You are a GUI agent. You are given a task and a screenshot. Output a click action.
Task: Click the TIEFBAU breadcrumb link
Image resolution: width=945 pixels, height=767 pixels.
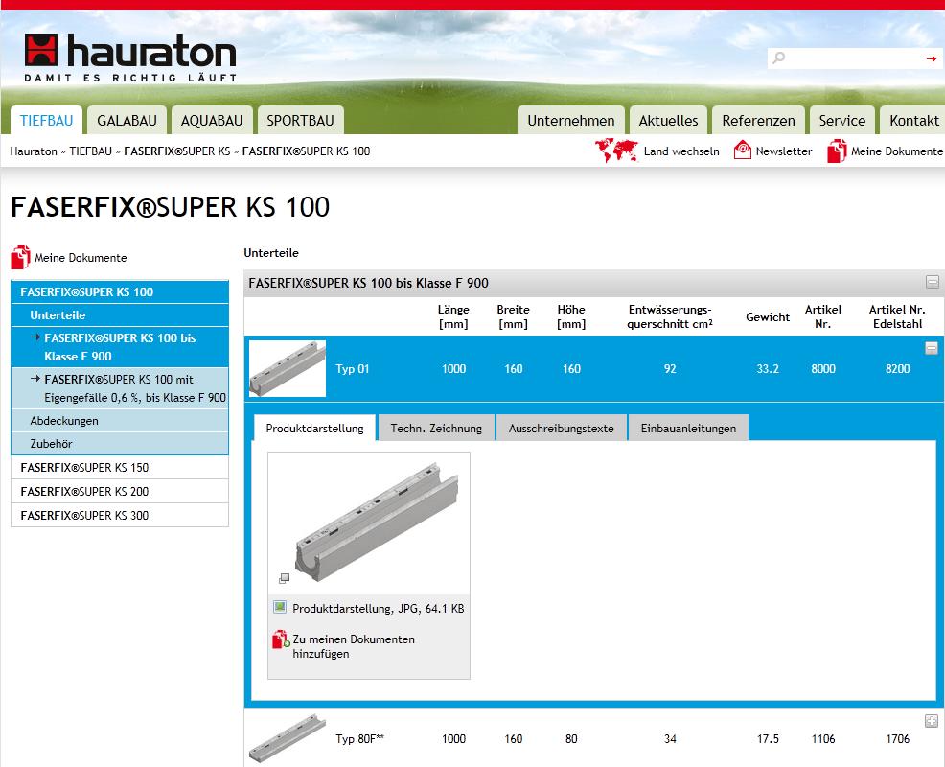(x=90, y=151)
